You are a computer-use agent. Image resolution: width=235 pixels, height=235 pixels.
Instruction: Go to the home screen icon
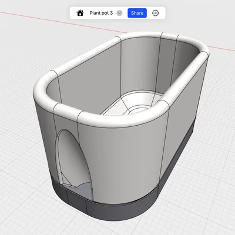point(80,13)
